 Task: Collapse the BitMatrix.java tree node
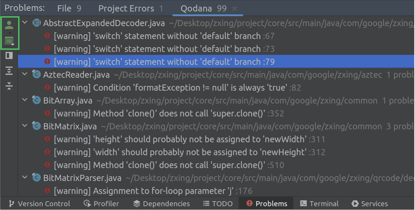tap(25, 126)
